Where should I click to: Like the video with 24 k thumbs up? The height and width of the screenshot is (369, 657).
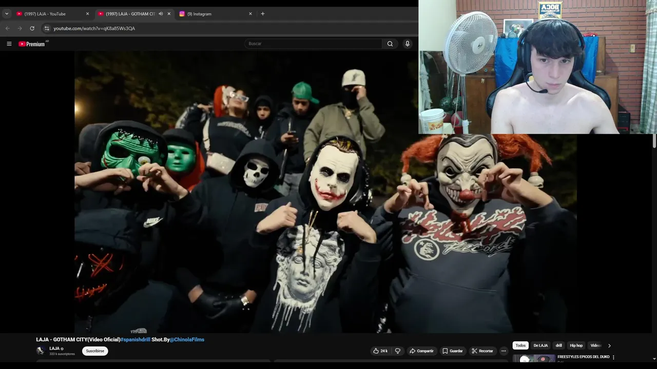tap(380, 351)
